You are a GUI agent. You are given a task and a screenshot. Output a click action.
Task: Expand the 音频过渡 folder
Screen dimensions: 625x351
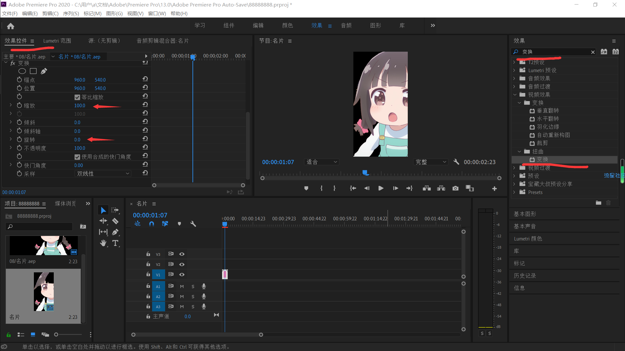514,86
